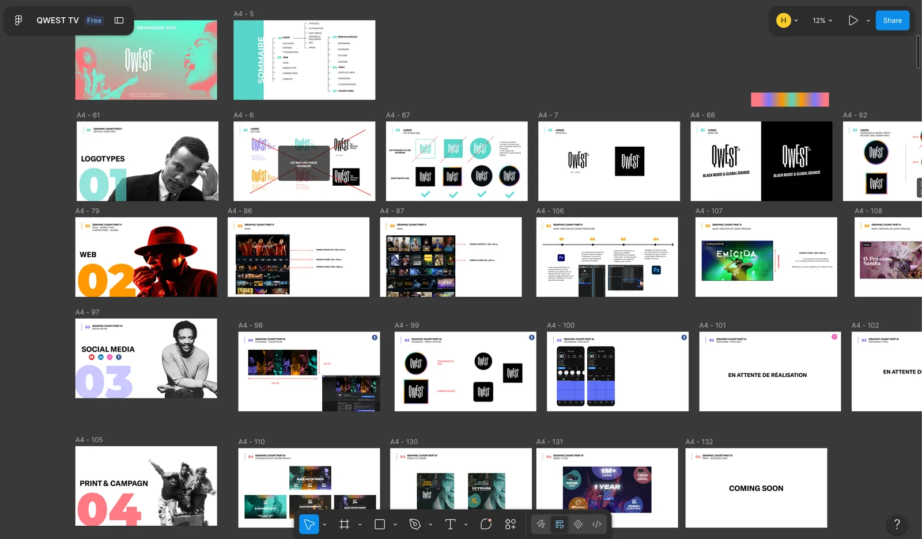This screenshot has width=922, height=539.
Task: Click the frame label 'A4 - 7'
Action: (x=548, y=115)
